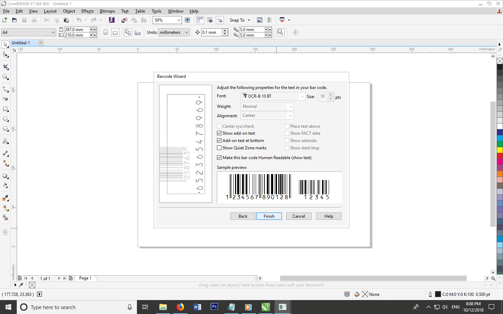Pick the yellow swatch in color palette
503x314 pixels.
click(x=500, y=150)
